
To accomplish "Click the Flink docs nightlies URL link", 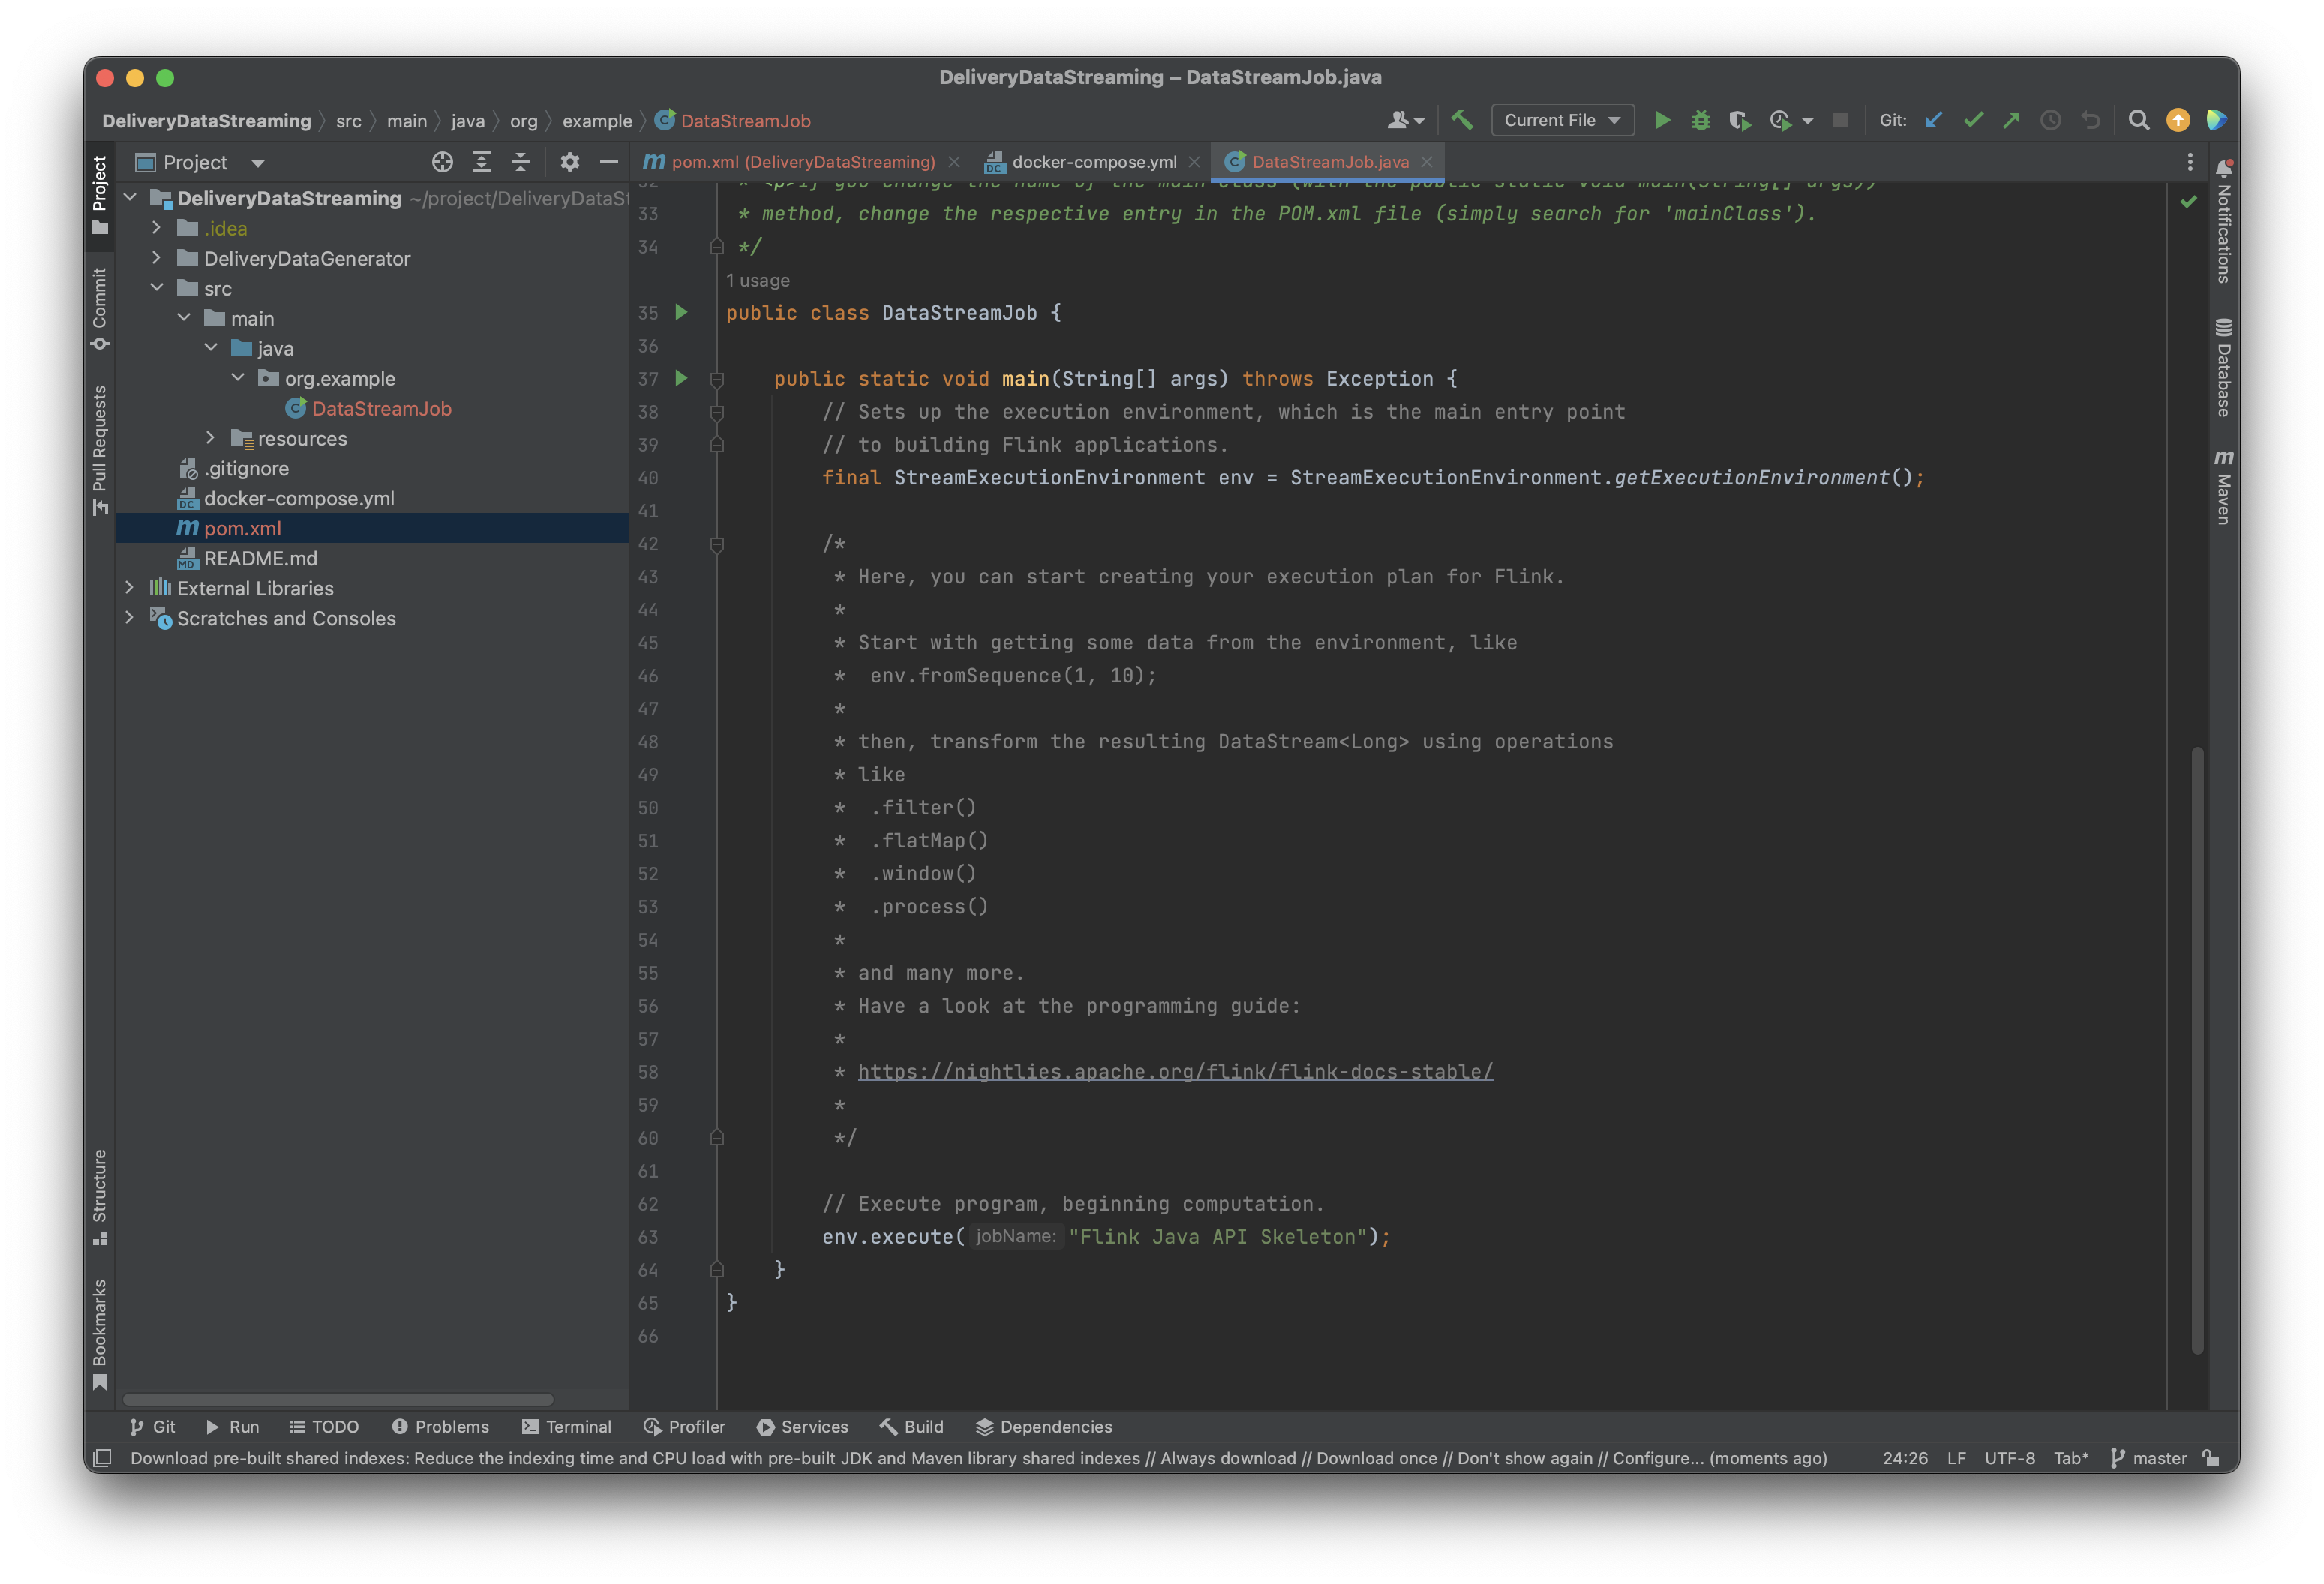I will point(1175,1071).
